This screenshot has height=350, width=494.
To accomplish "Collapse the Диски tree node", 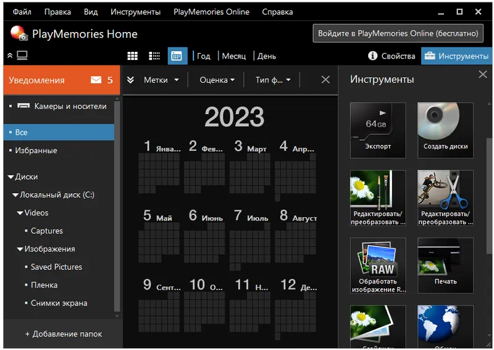I will (x=10, y=177).
